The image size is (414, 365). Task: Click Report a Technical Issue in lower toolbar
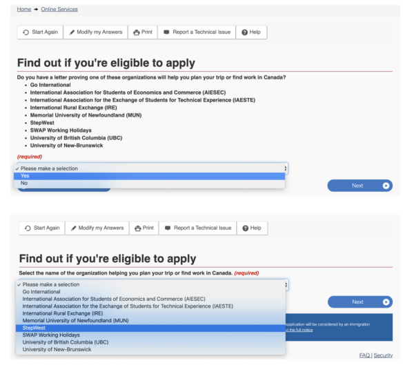click(198, 228)
